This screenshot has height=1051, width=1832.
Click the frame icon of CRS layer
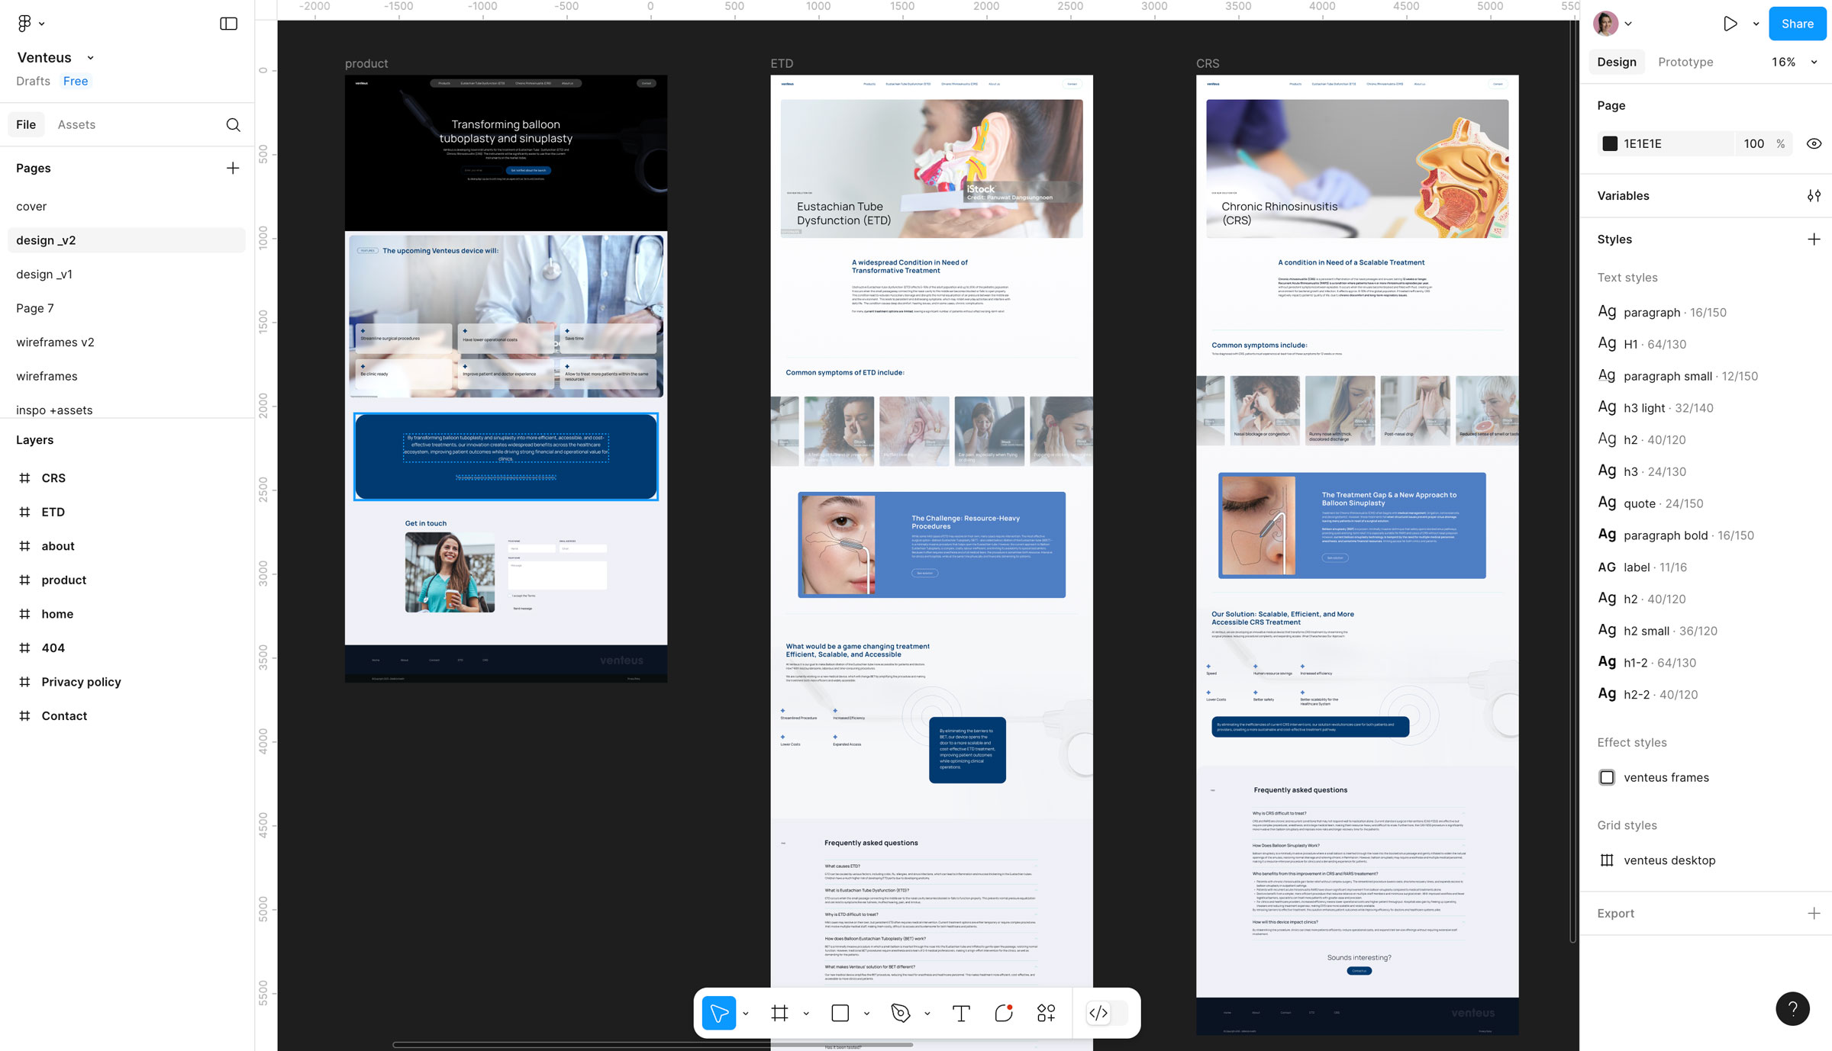click(24, 478)
